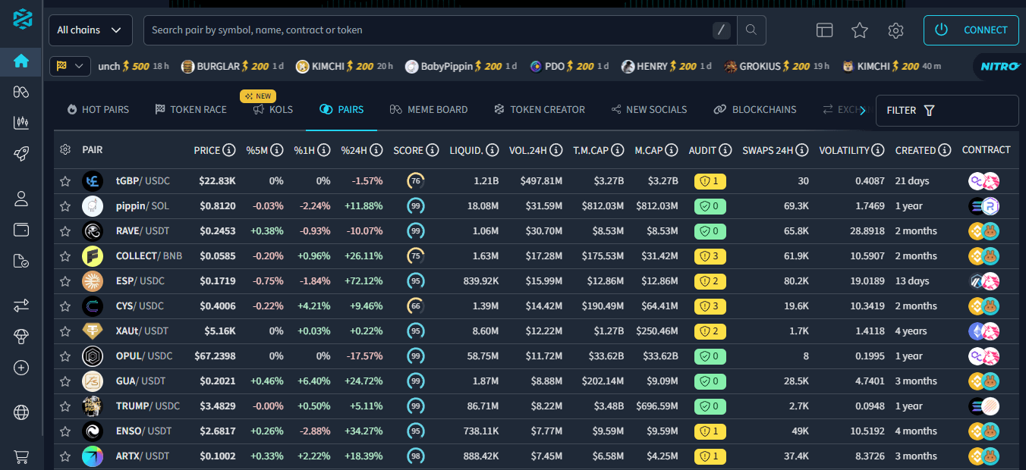This screenshot has height=470, width=1026.
Task: Open the layout panel icon in header
Action: point(824,30)
